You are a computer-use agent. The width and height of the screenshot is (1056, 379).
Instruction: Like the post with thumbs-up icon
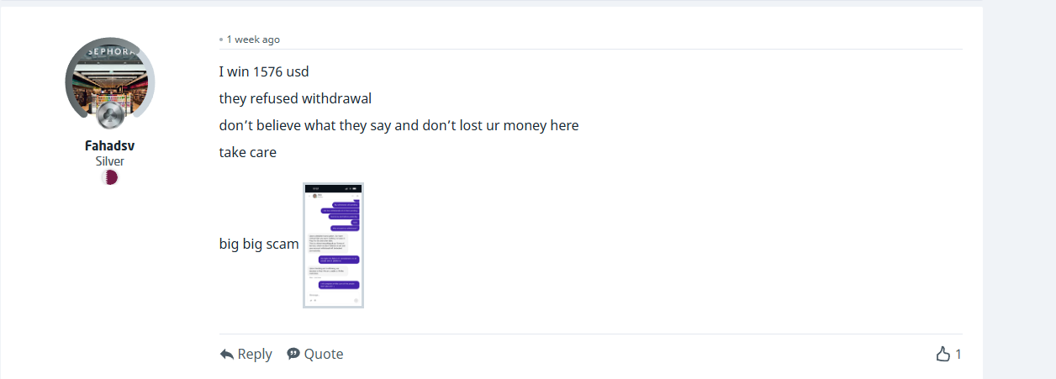click(943, 354)
